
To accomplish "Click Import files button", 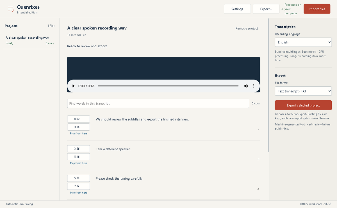I will (x=317, y=9).
